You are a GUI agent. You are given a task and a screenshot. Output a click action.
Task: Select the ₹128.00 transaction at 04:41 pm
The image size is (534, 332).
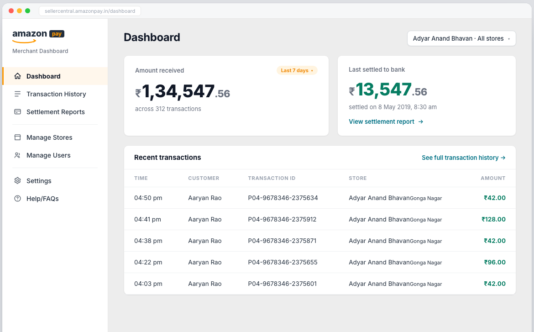[320, 219]
